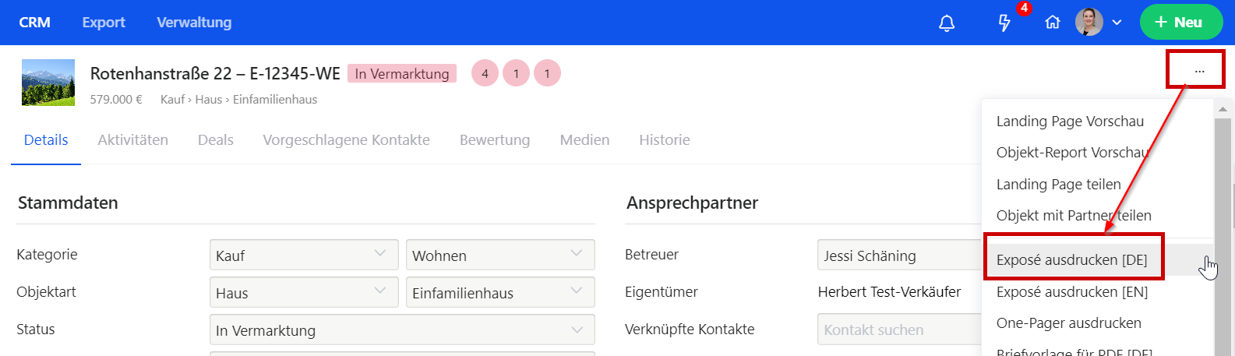Open the notifications bell

tap(947, 23)
